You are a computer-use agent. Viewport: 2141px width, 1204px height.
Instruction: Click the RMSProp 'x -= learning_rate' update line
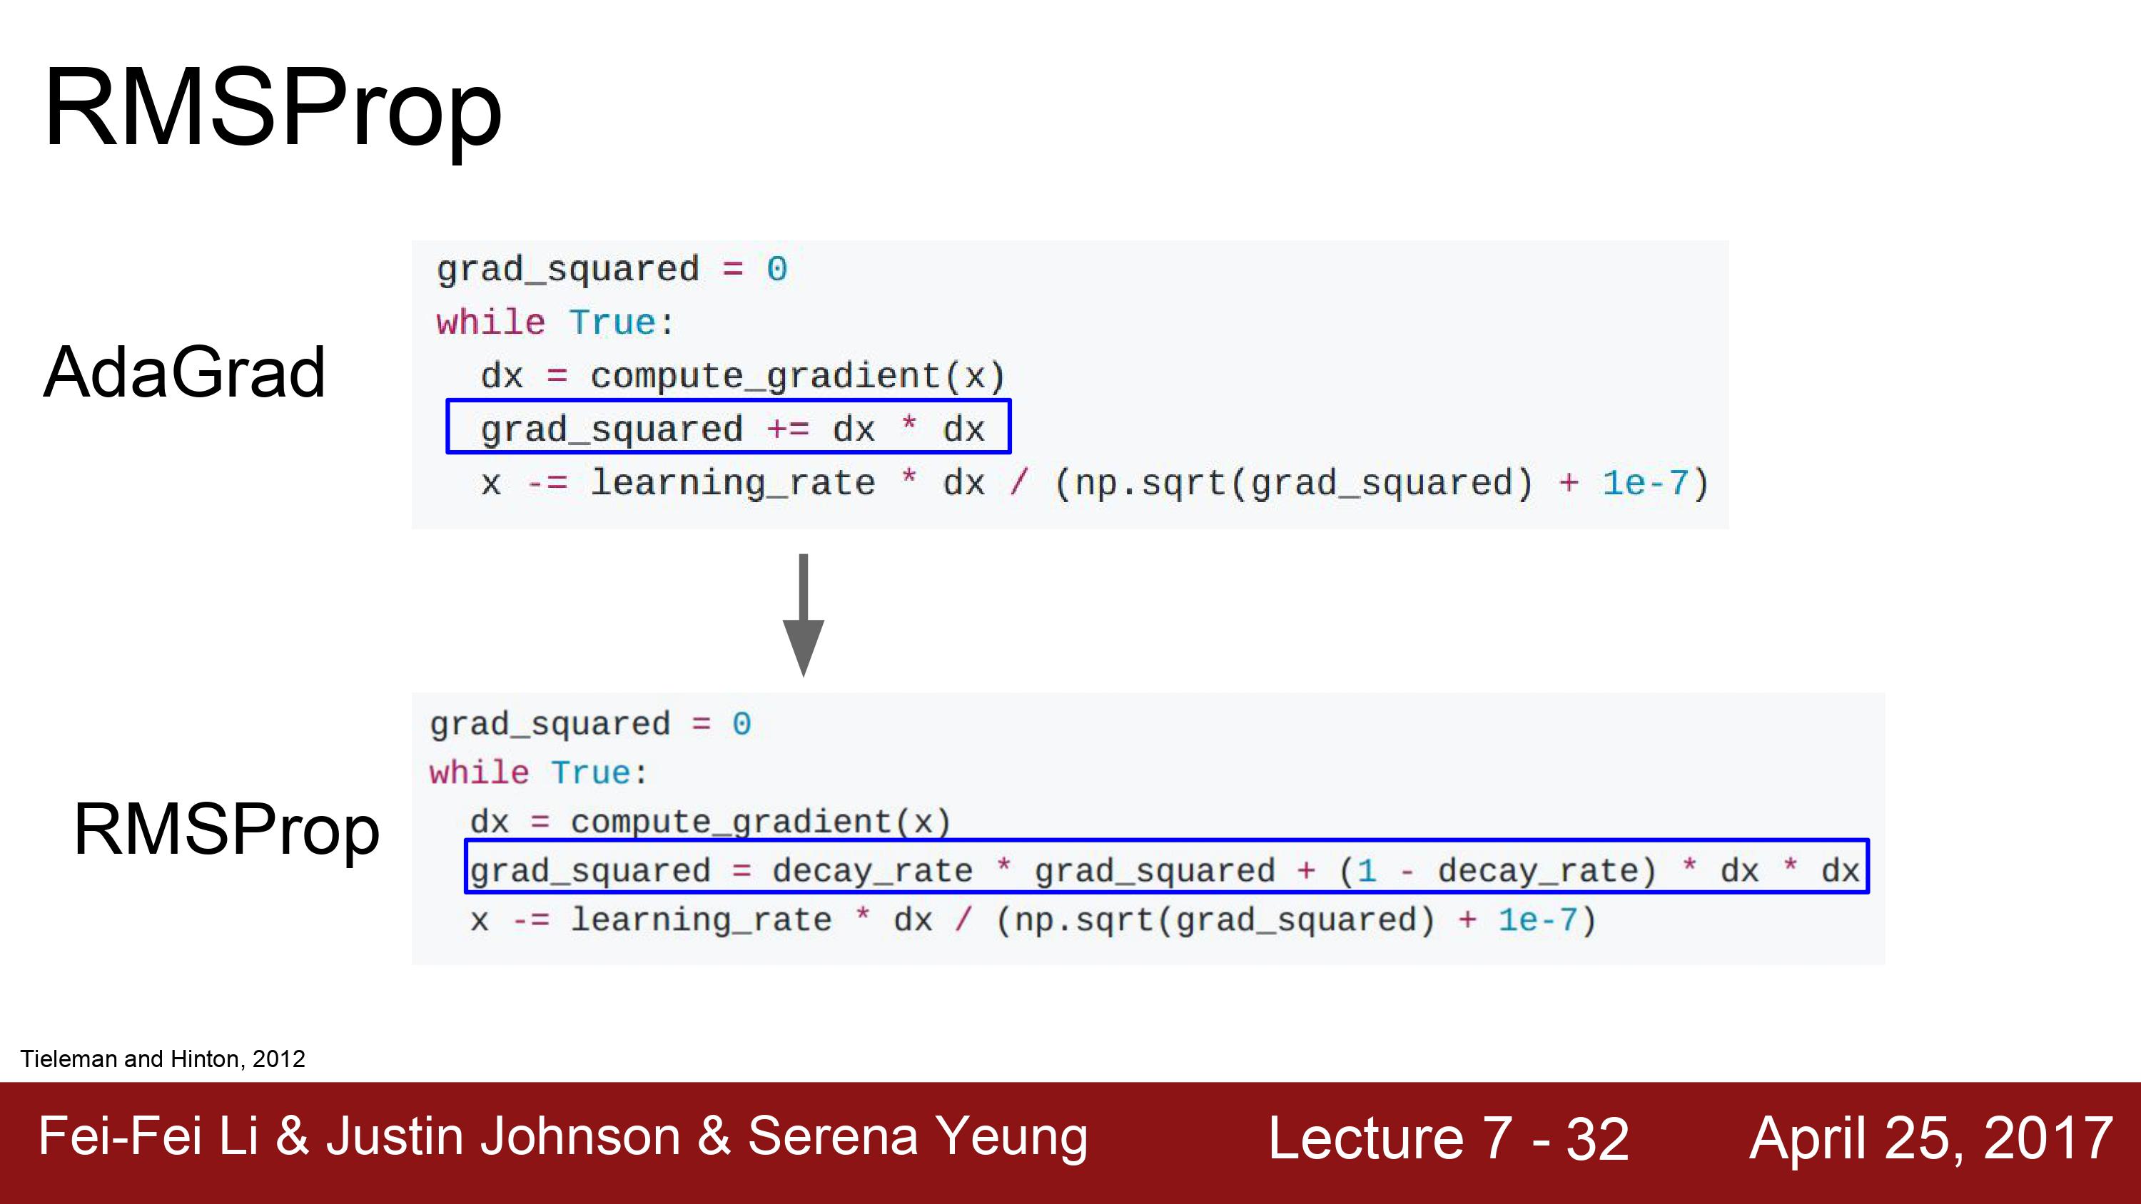pyautogui.click(x=1033, y=921)
